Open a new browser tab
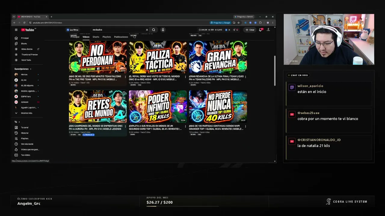 (51, 17)
